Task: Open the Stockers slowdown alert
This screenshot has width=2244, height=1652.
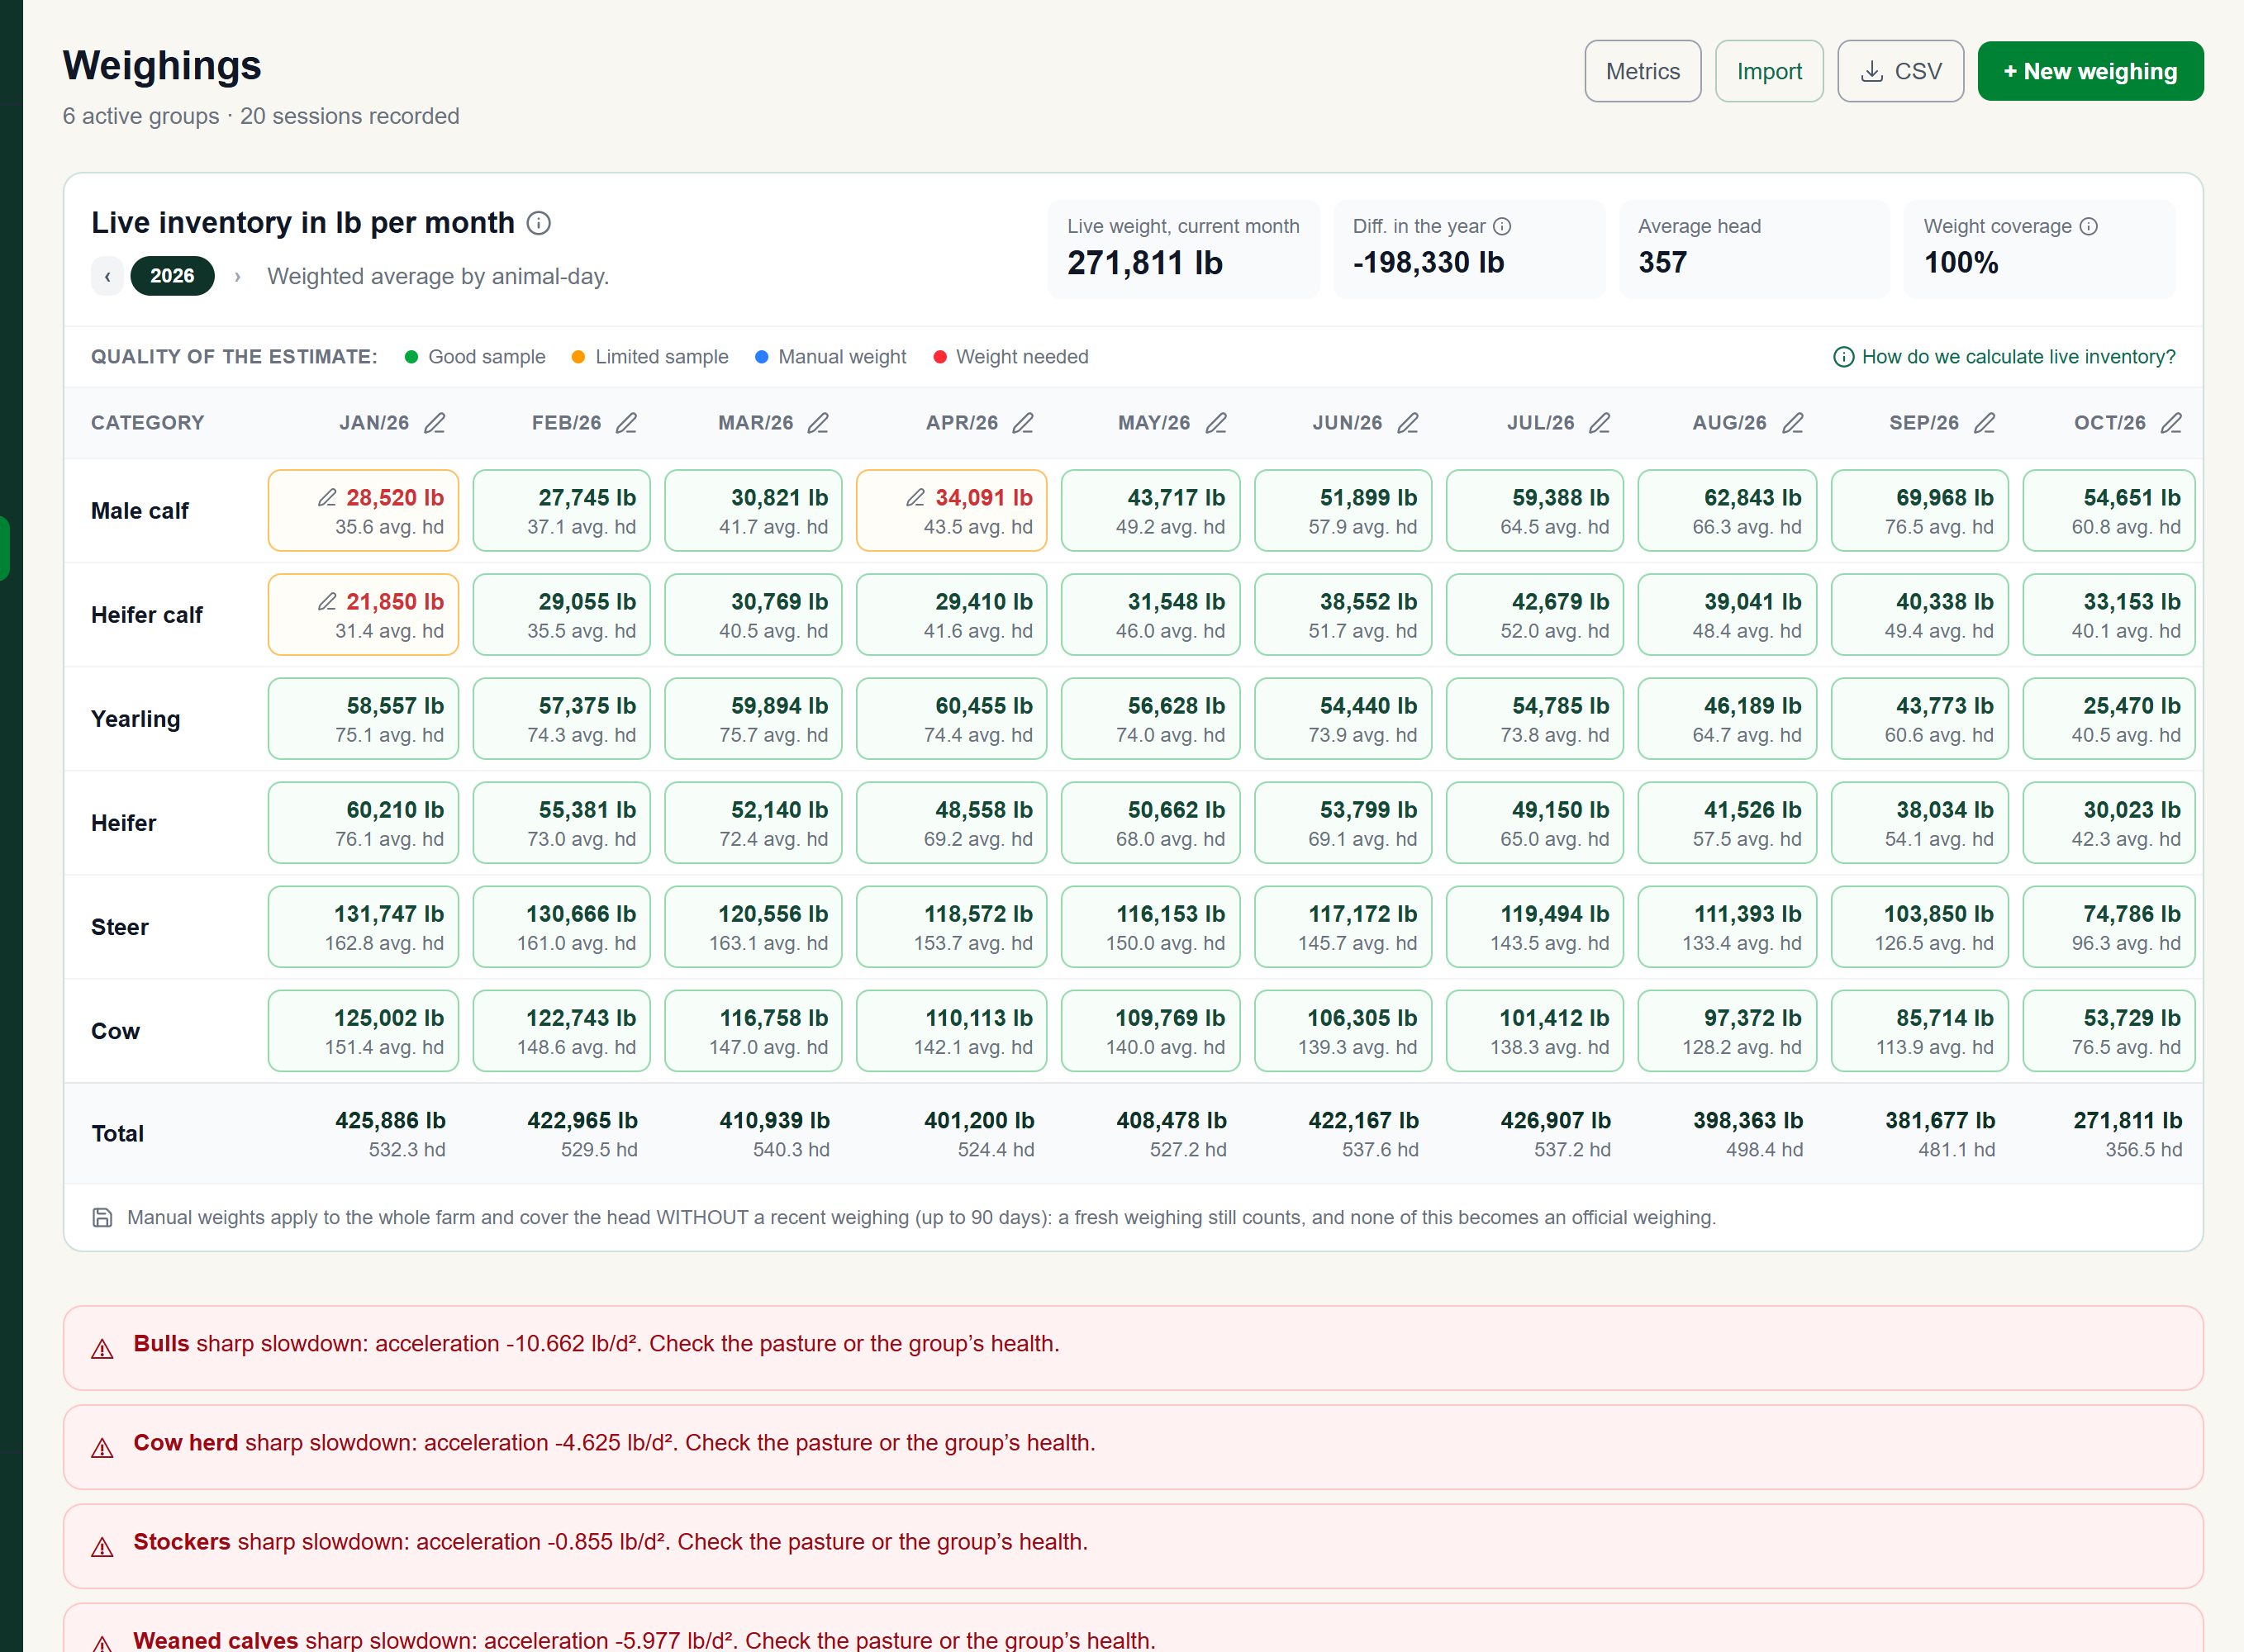Action: pyautogui.click(x=1133, y=1545)
